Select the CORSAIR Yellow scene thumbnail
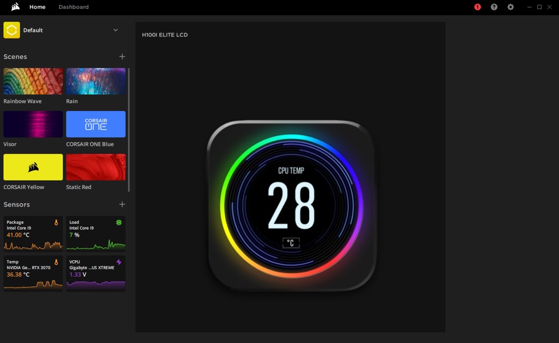The image size is (559, 343). coord(33,167)
